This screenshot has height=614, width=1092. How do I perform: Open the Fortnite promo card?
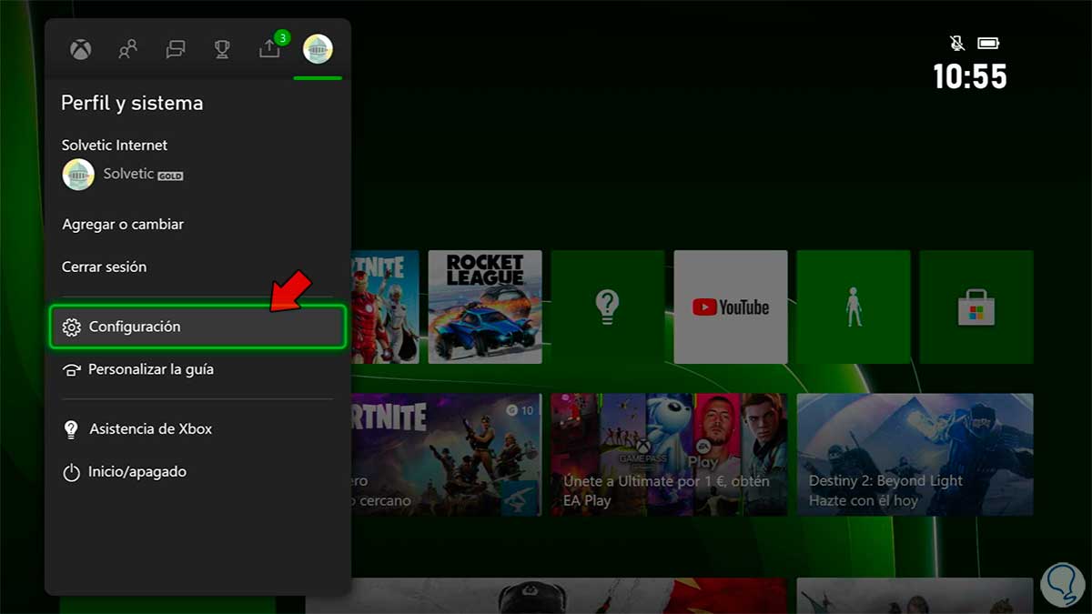tap(446, 455)
